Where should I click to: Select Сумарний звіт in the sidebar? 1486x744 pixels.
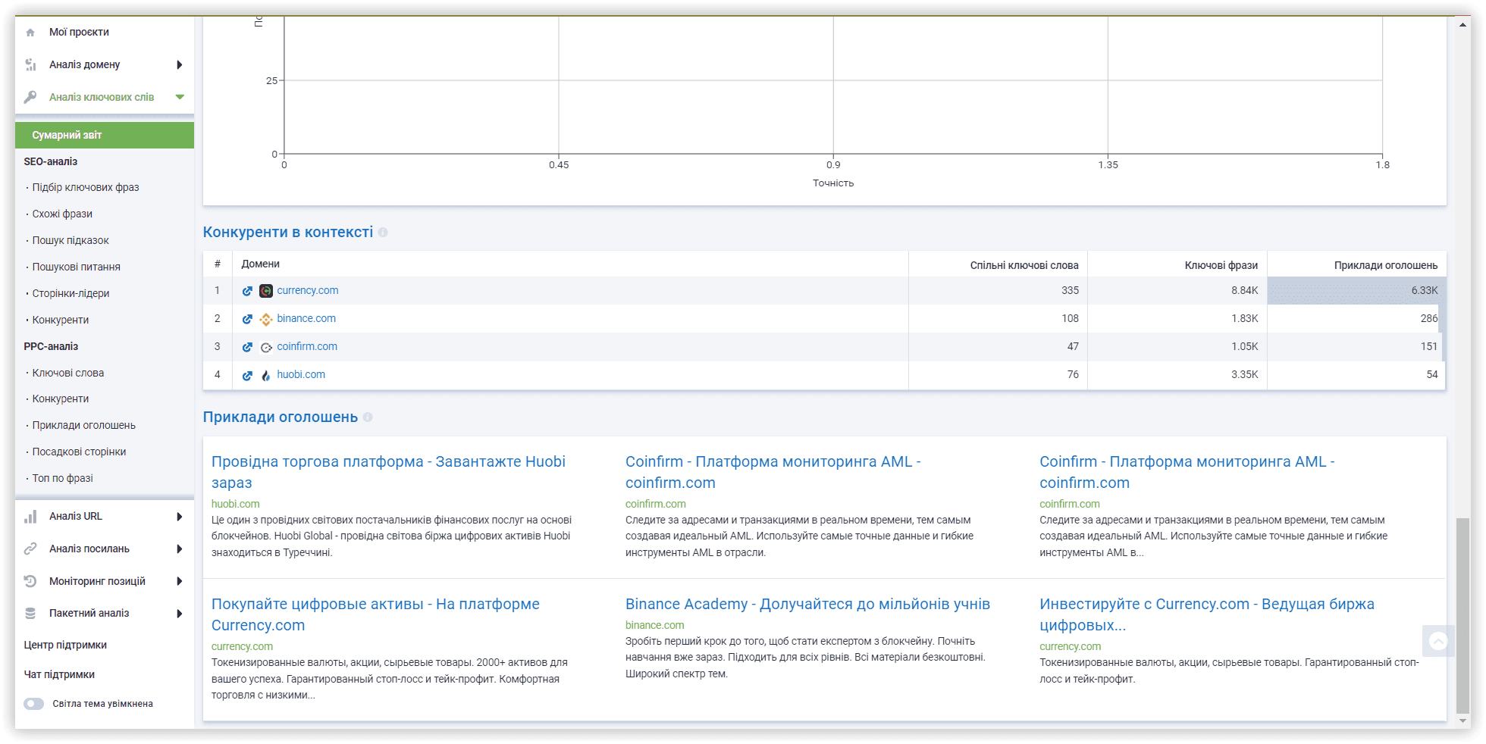105,135
